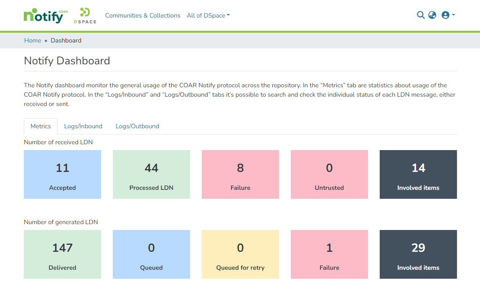Click the received LDN Failure box showing 8
This screenshot has width=480, height=306.
[x=240, y=175]
